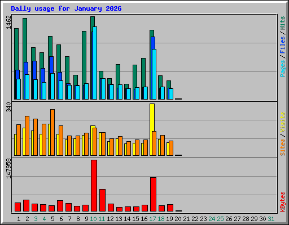This screenshot has height=225, width=289.
Task: Select day label 1 on the x-axis
Action: (x=19, y=219)
